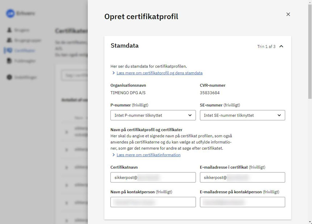Focus the E-mailadresse i certifikat field
This screenshot has height=224, width=312.
click(243, 177)
